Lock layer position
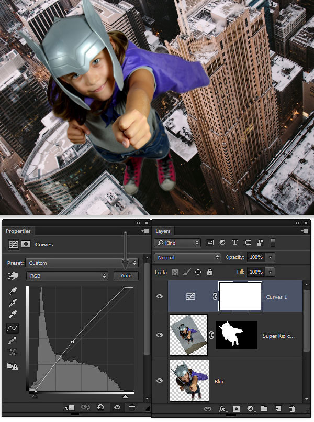Screen dimensions: 314x422 [198, 272]
